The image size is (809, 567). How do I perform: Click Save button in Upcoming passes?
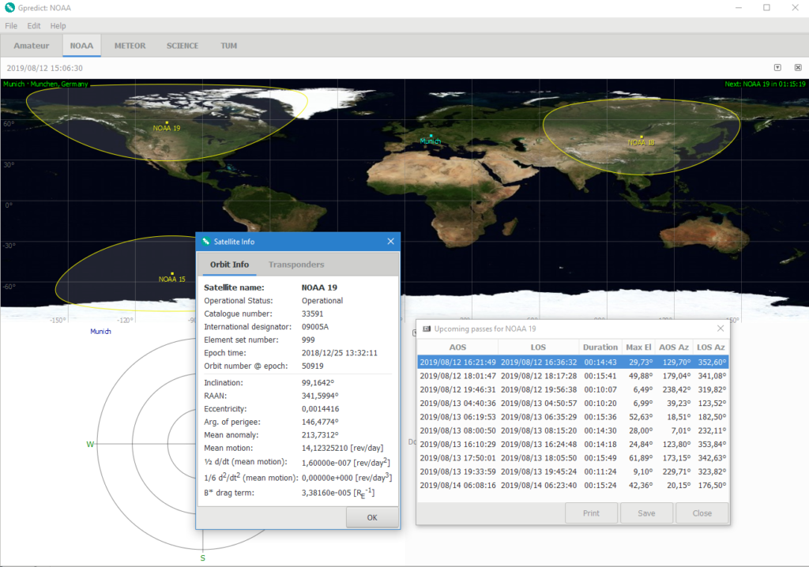(646, 513)
